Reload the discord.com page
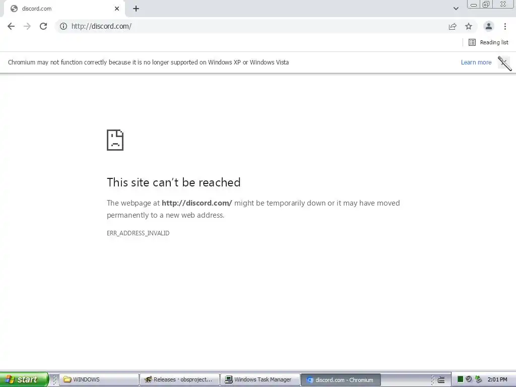Viewport: 516px width, 387px height. 43,26
